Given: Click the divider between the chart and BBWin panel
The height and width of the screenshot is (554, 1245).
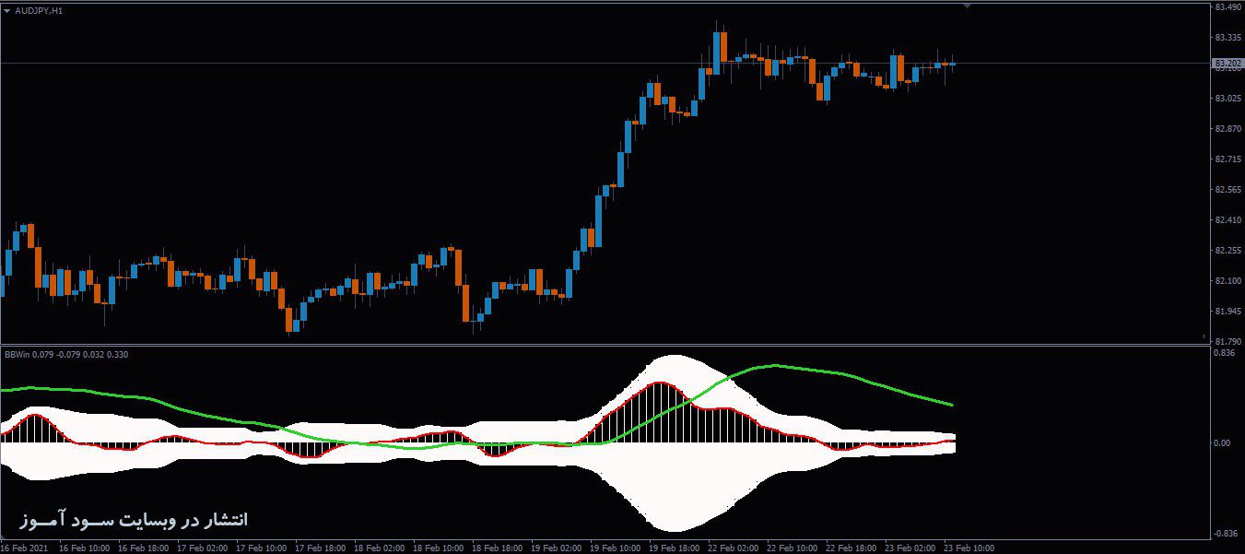Looking at the screenshot, I should (x=604, y=346).
